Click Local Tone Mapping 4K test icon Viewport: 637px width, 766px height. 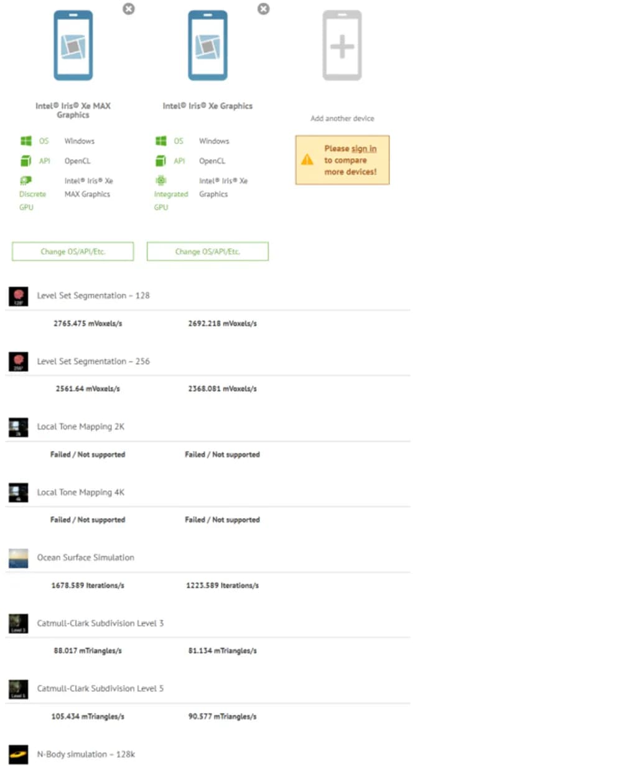[18, 493]
